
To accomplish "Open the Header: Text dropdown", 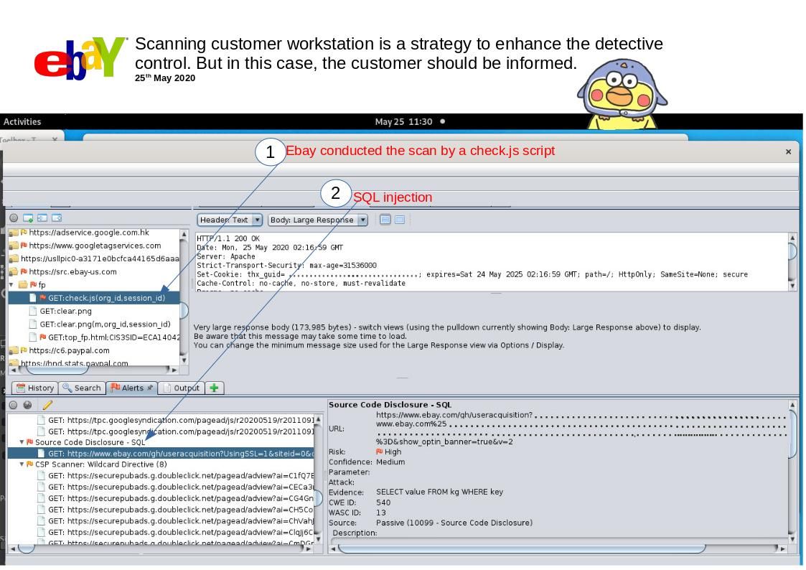I will pos(230,220).
